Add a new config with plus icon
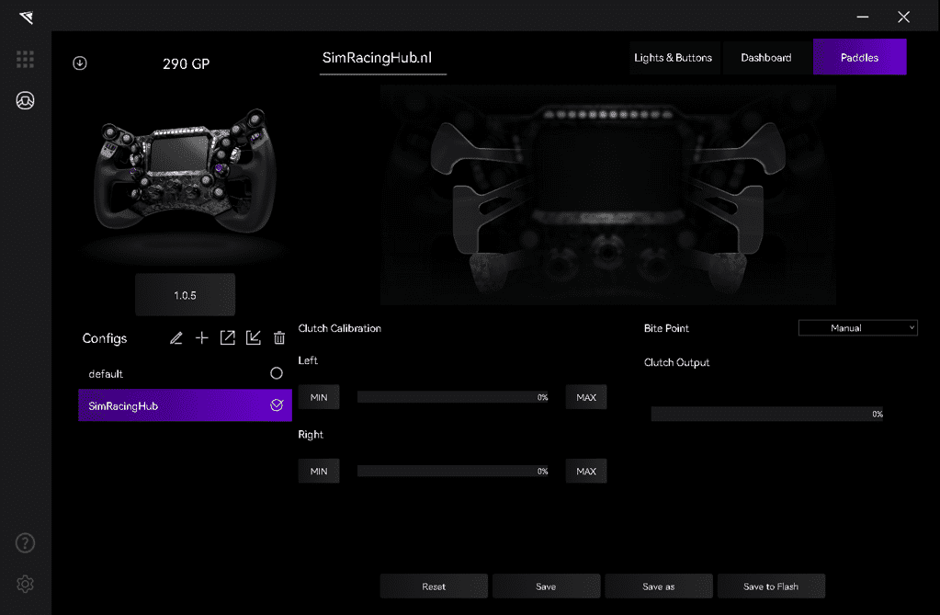 (x=202, y=338)
